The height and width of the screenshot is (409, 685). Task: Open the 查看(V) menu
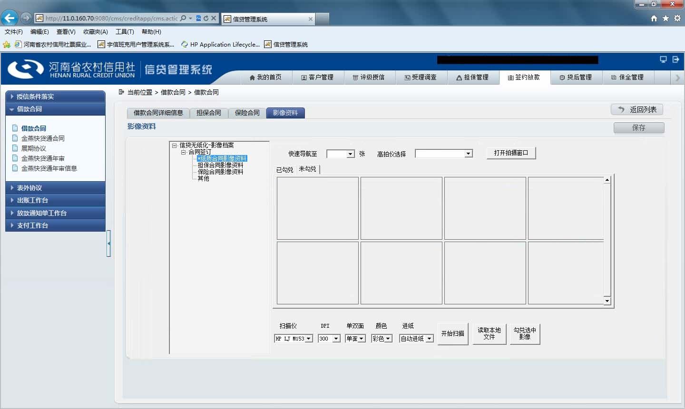coord(66,32)
